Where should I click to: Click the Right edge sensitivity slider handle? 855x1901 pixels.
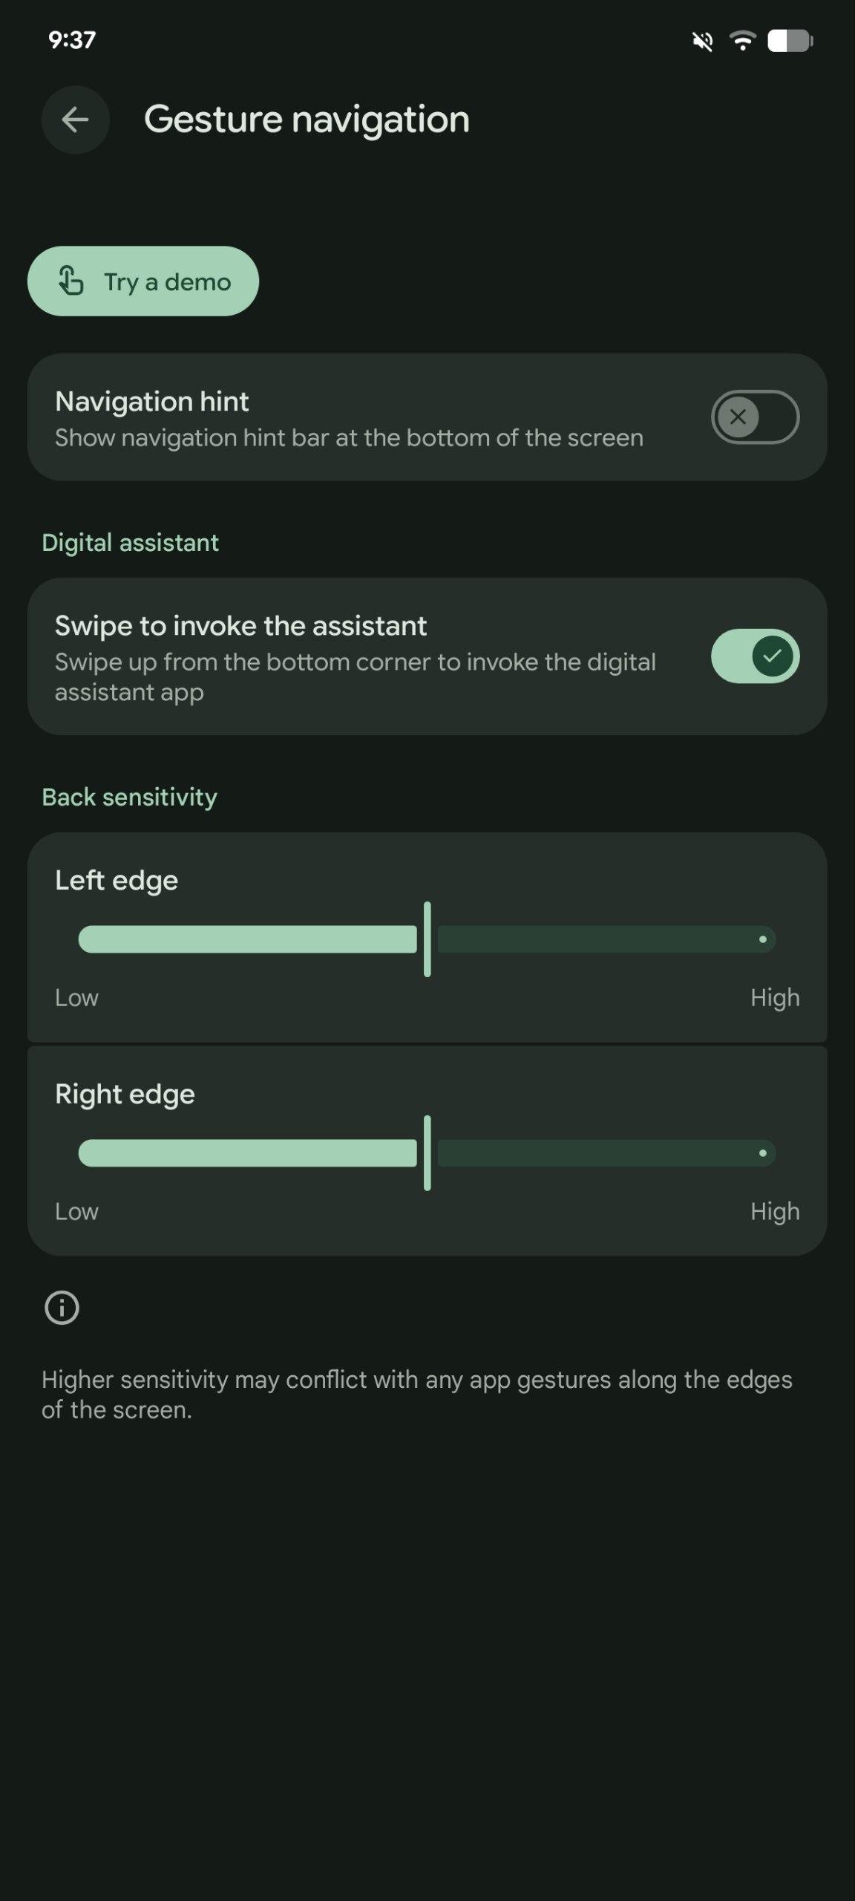(427, 1153)
